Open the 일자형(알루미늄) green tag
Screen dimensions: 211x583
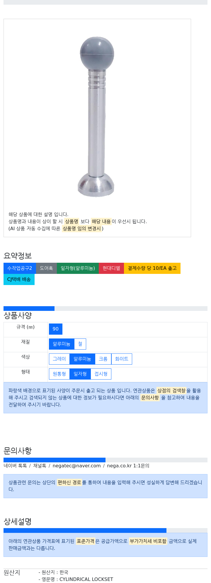(78, 268)
